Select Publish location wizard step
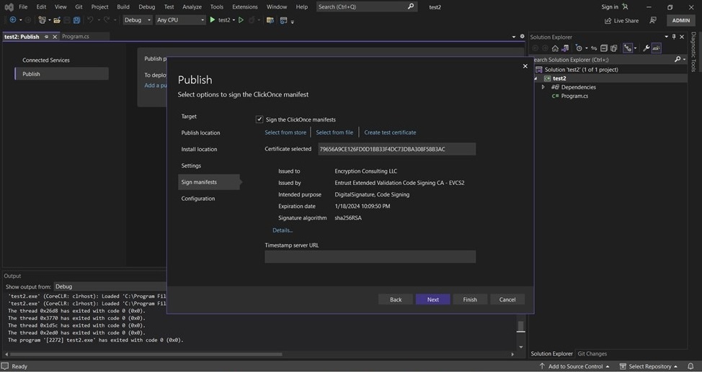Screen dimensions: 702x372 (200, 133)
